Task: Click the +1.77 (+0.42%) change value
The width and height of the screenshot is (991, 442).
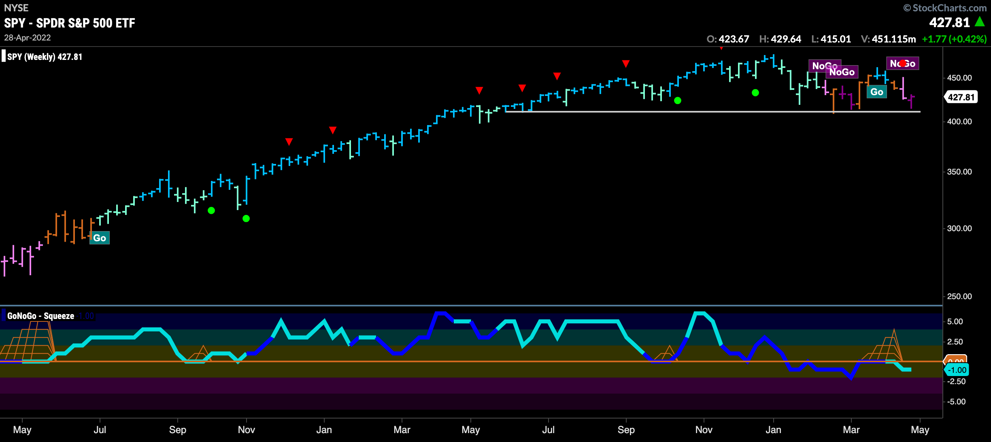Action: click(954, 39)
